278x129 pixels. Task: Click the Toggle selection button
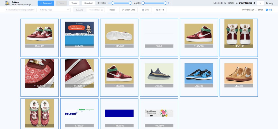(x=74, y=3)
